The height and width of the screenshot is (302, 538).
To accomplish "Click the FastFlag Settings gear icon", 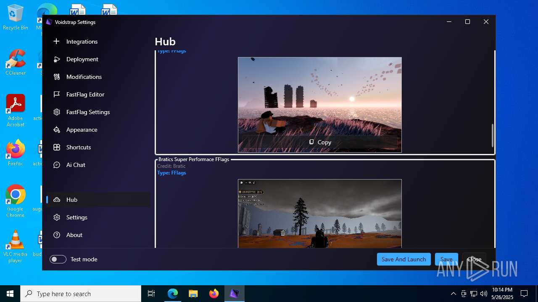I will point(57,112).
